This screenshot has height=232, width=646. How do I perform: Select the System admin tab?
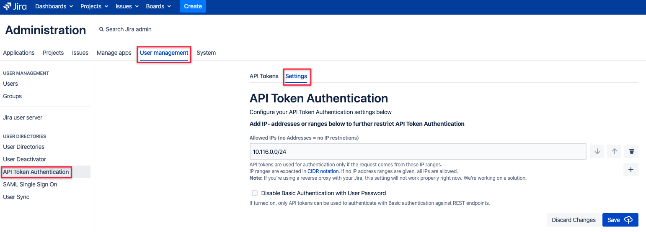click(206, 53)
